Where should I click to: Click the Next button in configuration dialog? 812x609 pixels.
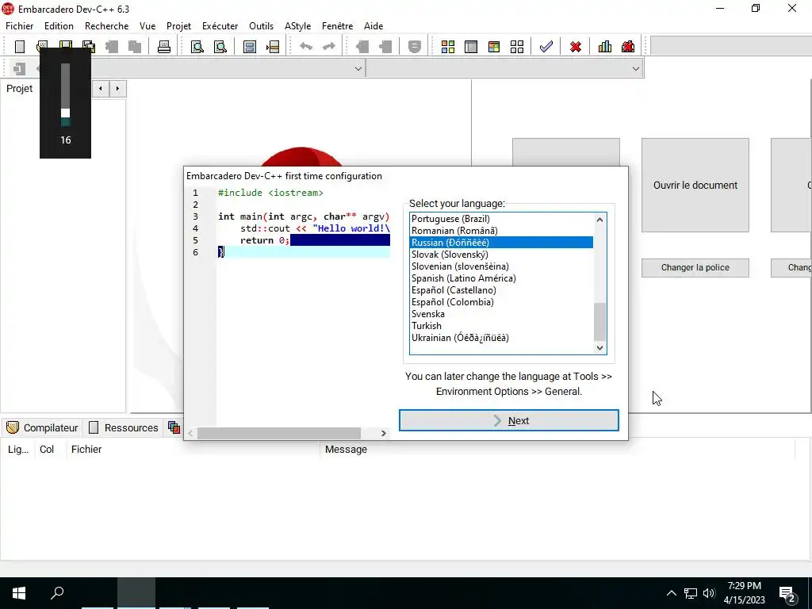click(508, 420)
